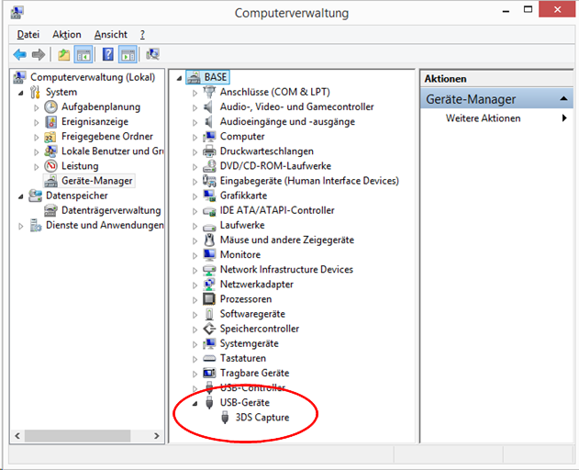
Task: Click the Speichercontroller icon
Action: [209, 329]
